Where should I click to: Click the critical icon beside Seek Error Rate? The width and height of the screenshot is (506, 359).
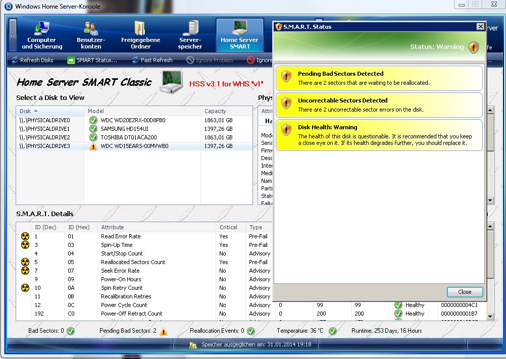pyautogui.click(x=25, y=271)
